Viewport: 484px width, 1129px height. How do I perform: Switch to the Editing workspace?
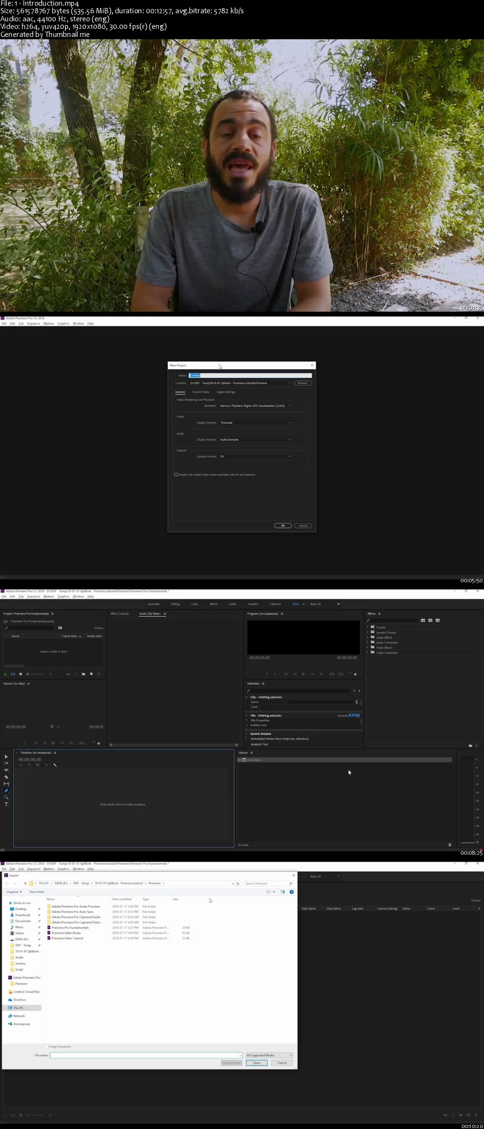tap(175, 604)
